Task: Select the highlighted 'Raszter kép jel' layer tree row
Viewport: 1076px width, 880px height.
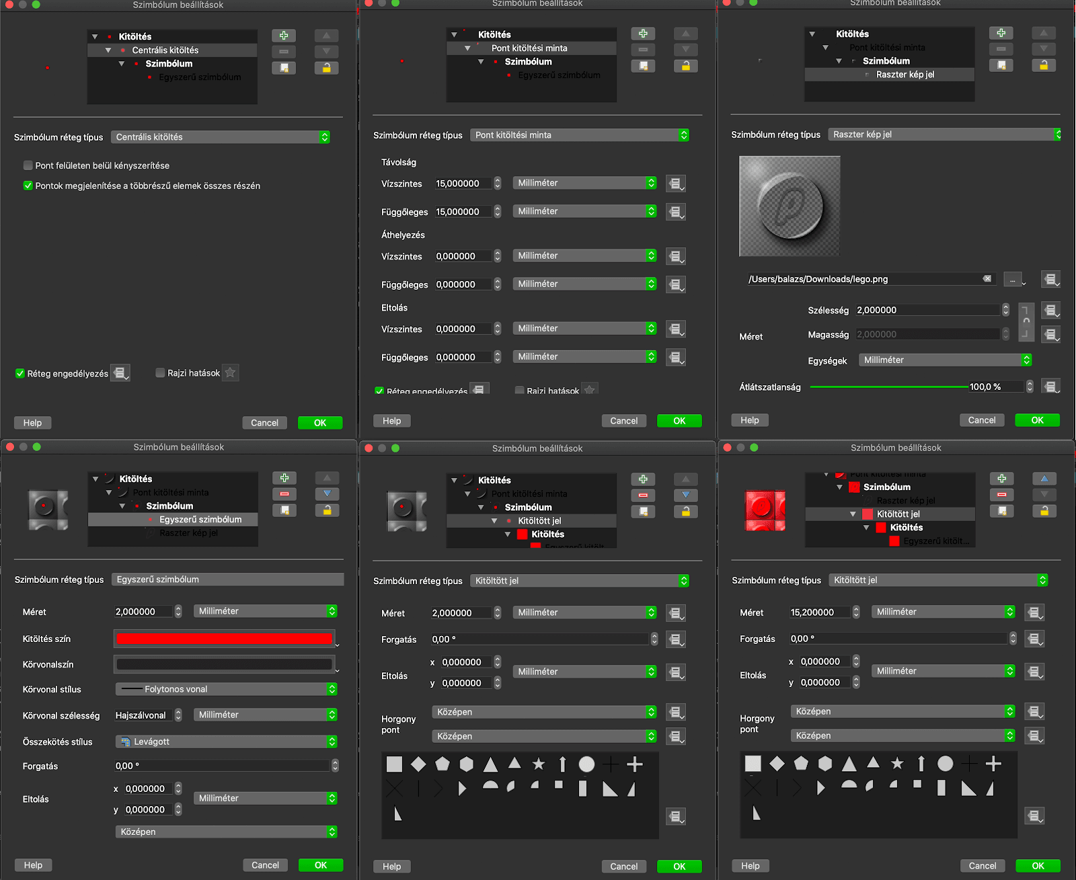Action: 905,75
